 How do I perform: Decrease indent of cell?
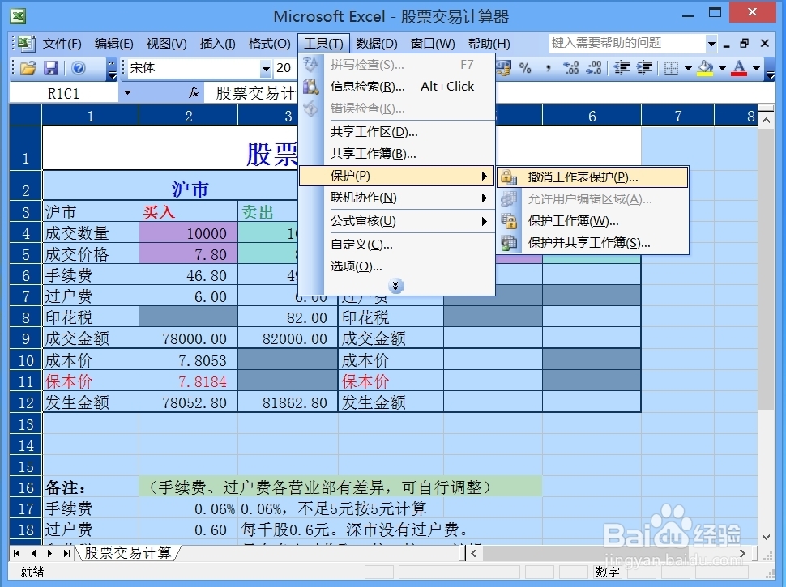[622, 68]
